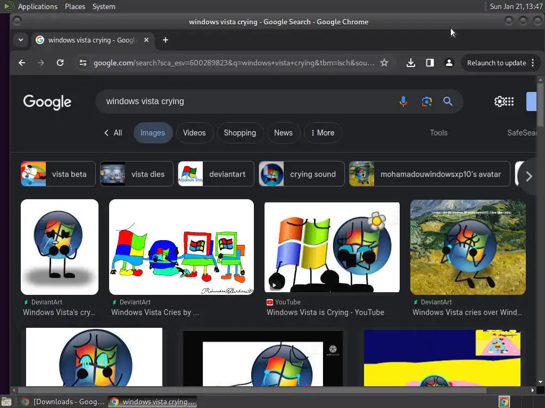The height and width of the screenshot is (408, 545).
Task: Open the Places menu
Action: click(75, 6)
